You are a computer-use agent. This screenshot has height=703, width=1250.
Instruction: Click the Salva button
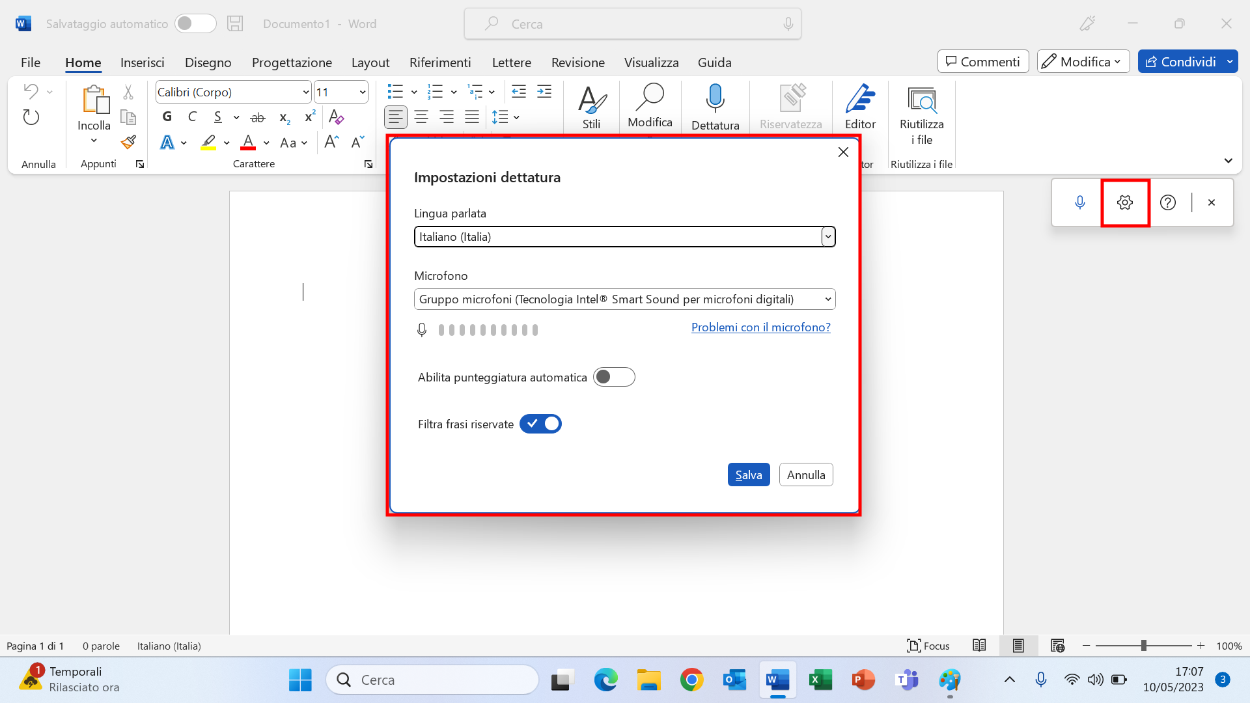748,475
